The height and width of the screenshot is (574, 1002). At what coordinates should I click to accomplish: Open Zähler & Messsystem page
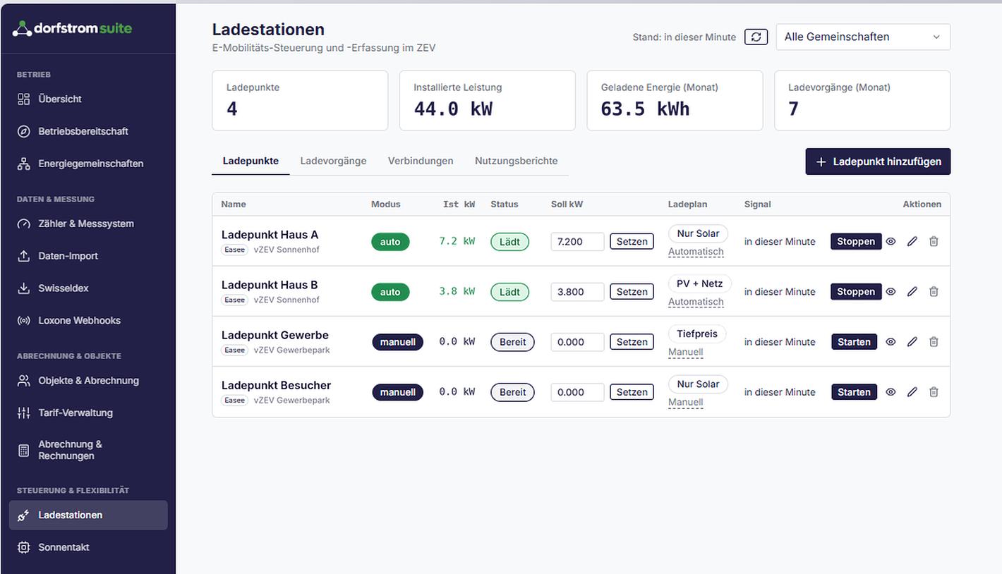coord(88,224)
